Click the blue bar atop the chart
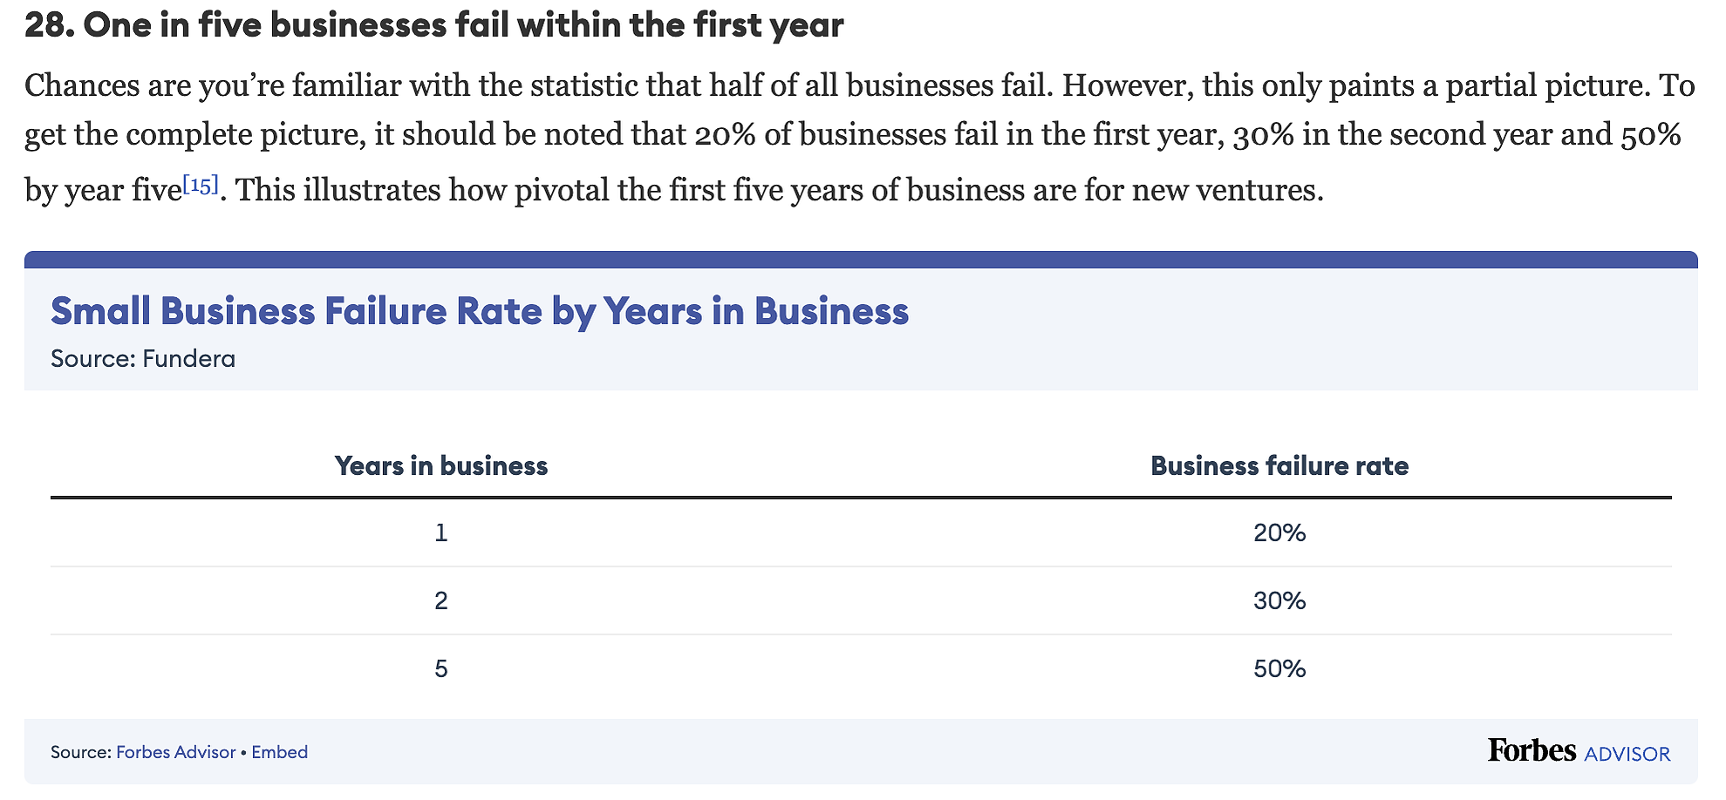The image size is (1726, 800). 861,260
